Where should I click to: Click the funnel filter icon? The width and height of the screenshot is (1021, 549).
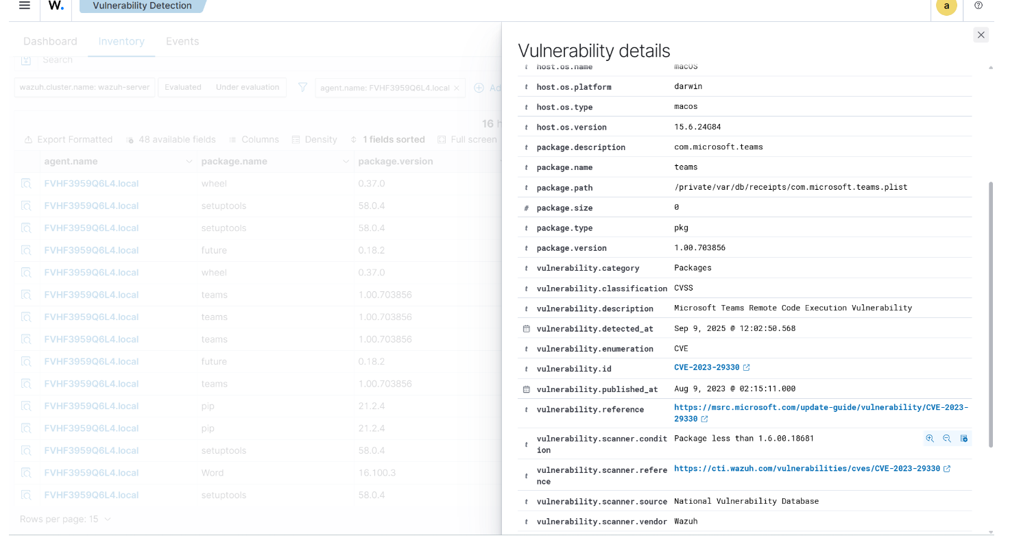[x=302, y=88]
